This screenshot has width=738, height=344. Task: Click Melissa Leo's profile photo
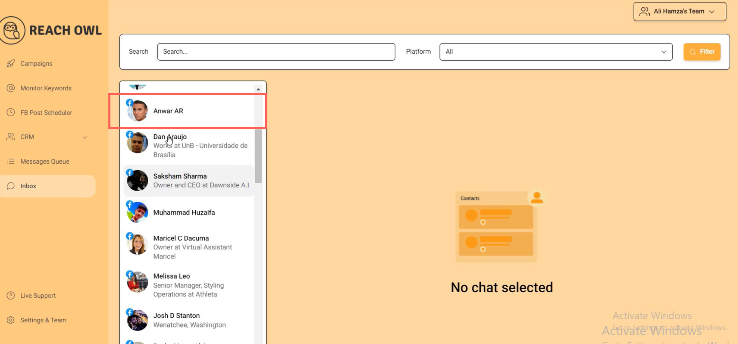point(137,282)
